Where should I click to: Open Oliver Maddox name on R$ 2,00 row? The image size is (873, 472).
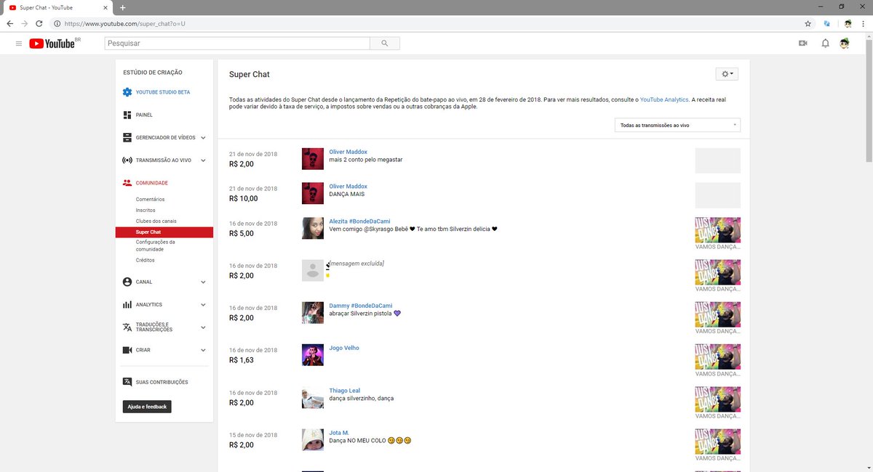click(348, 152)
